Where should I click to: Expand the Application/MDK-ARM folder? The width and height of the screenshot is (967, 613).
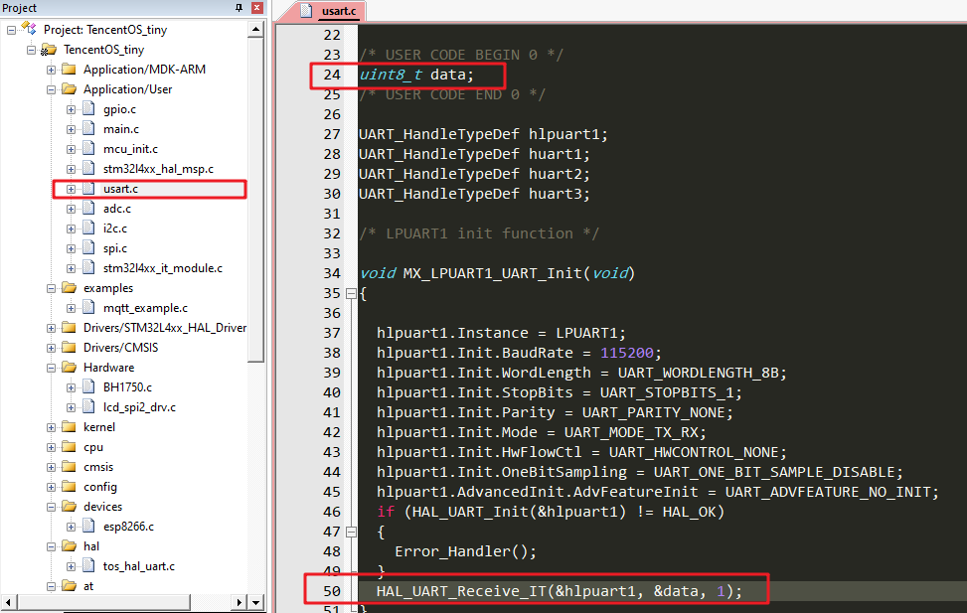pos(52,70)
